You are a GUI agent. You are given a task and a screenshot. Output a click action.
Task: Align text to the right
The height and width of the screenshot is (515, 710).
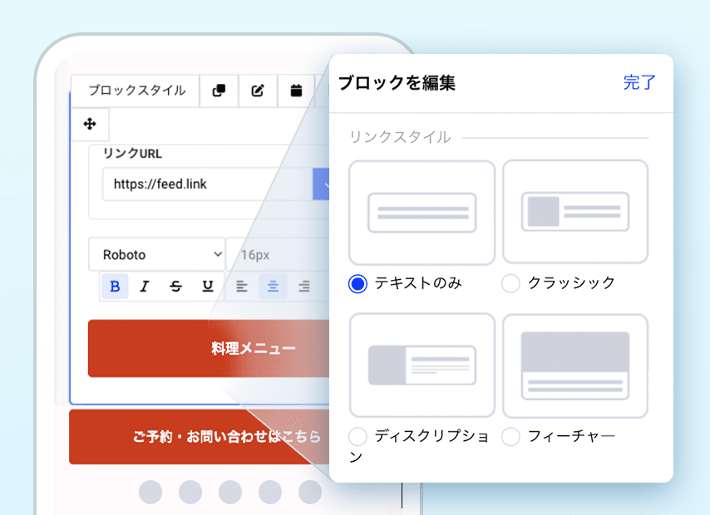click(303, 286)
